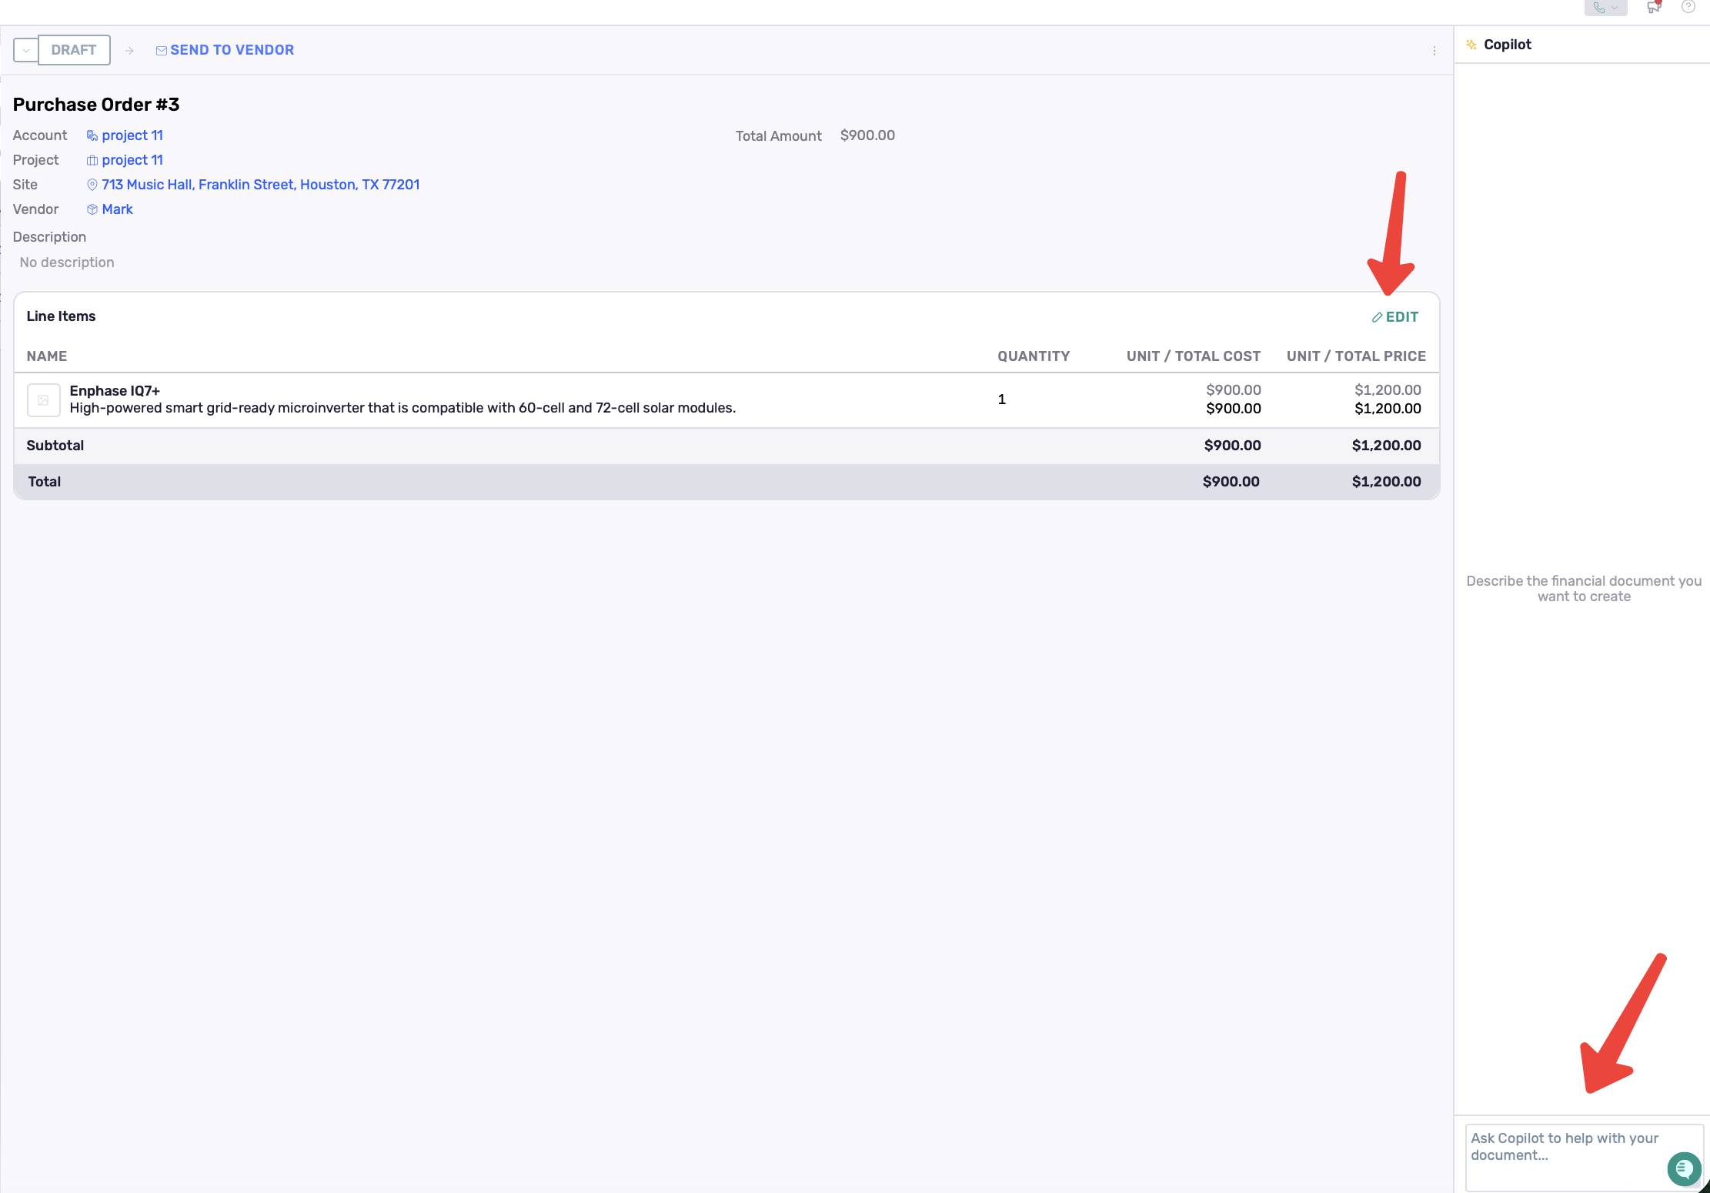Open the help question mark icon
Image resolution: width=1710 pixels, height=1193 pixels.
tap(1688, 7)
